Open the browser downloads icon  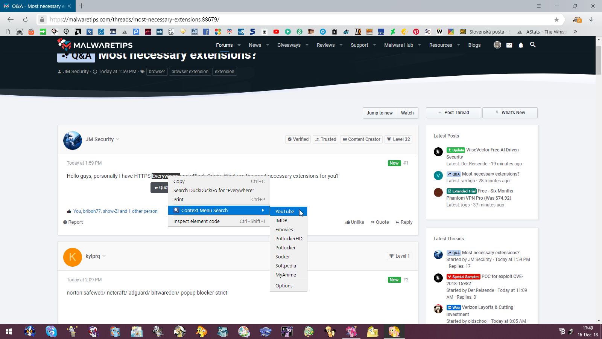pos(591,20)
